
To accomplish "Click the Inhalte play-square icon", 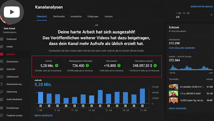I will point(2,46).
